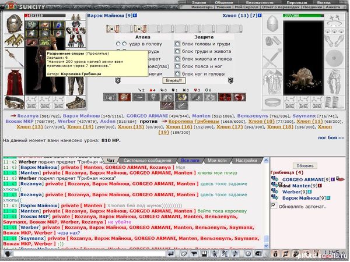Open the 'Настройки' chat tab
Viewport: 350px width, 262px height.
[x=246, y=160]
